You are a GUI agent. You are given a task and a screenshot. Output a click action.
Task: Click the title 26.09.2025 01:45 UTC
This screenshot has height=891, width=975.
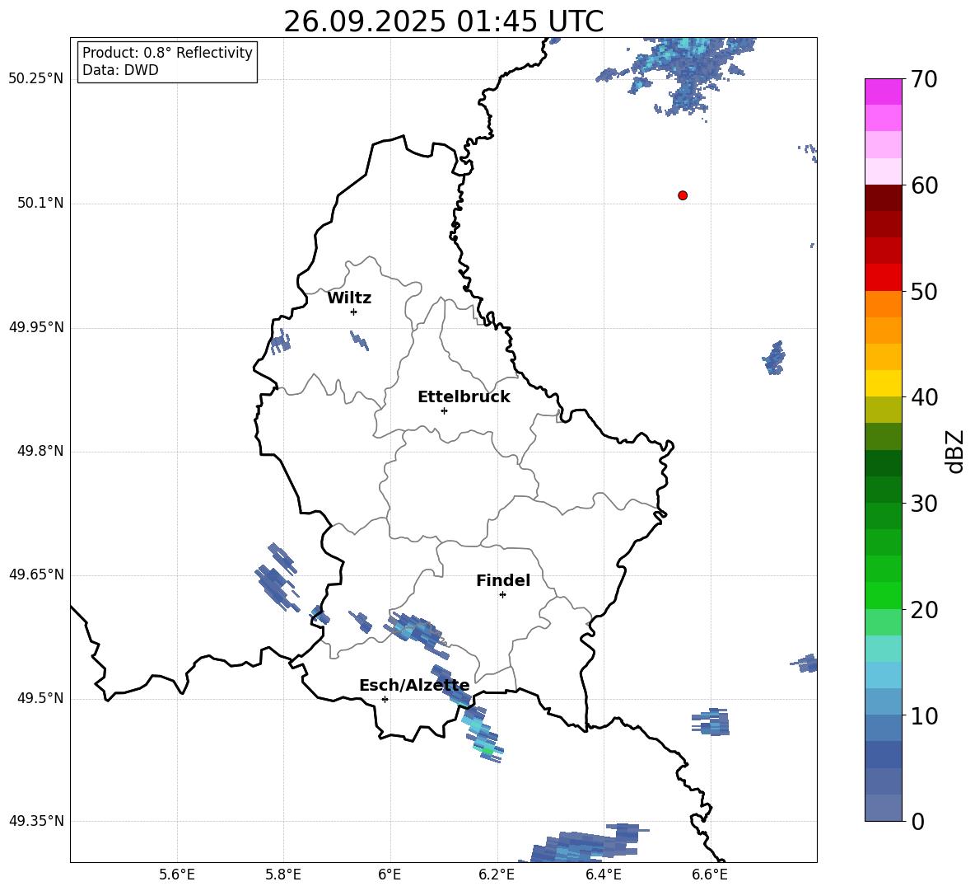tap(443, 21)
